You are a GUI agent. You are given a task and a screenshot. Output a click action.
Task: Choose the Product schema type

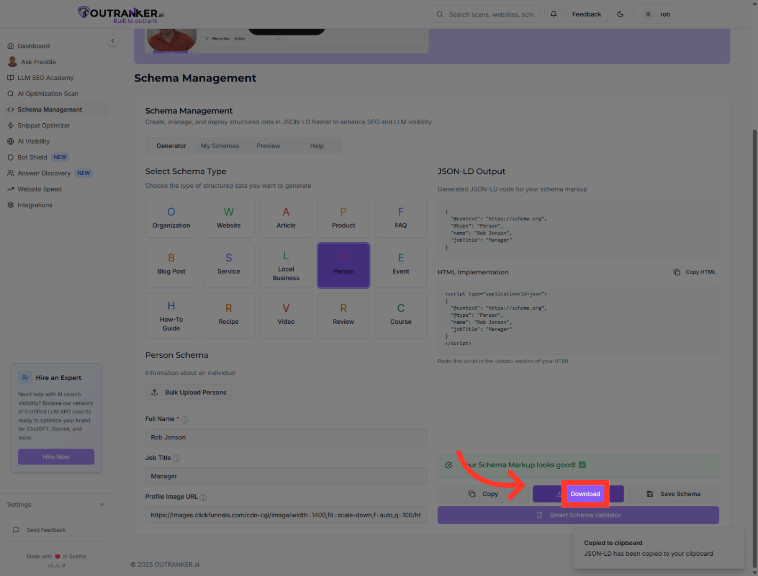[x=343, y=218]
